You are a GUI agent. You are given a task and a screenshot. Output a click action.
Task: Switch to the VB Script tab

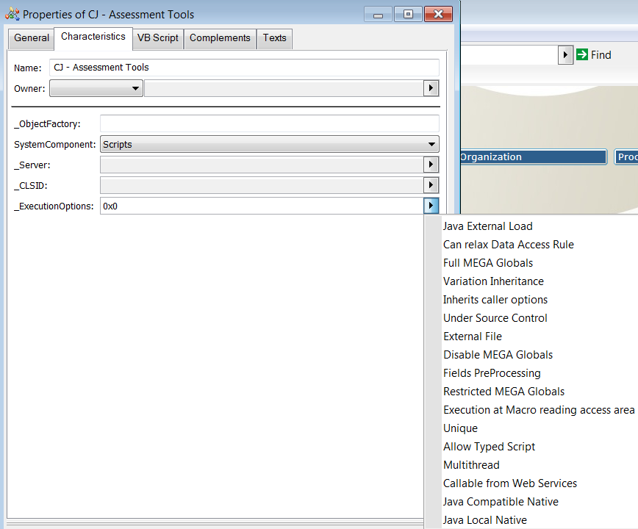click(x=157, y=38)
